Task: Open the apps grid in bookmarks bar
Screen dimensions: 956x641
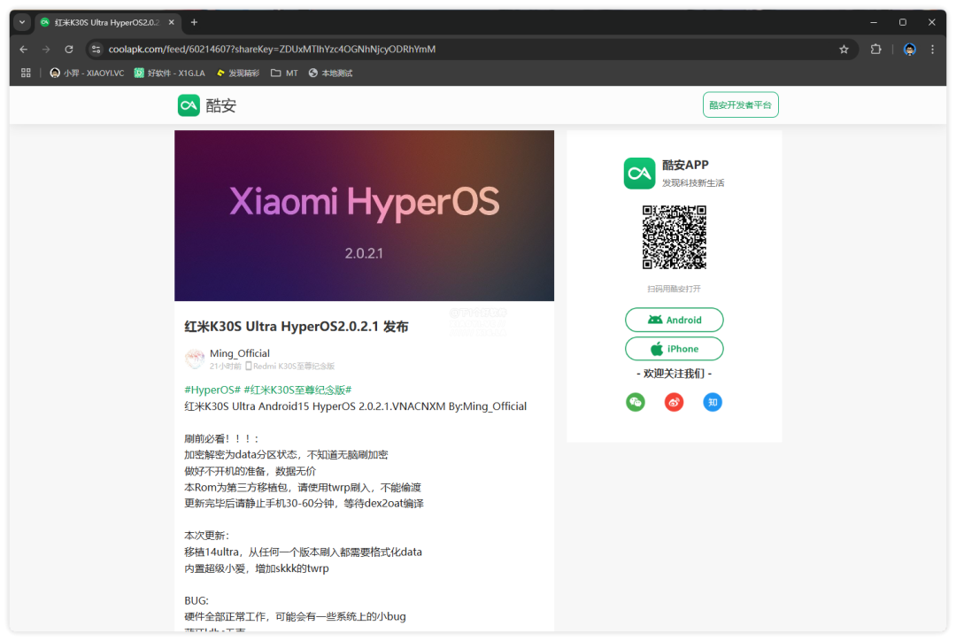Action: pyautogui.click(x=26, y=73)
